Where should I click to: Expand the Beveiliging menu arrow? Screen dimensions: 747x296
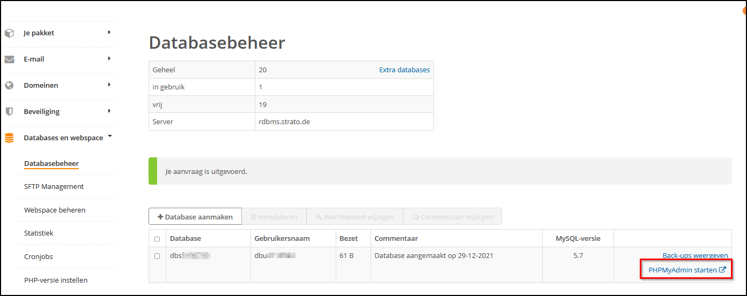click(109, 111)
